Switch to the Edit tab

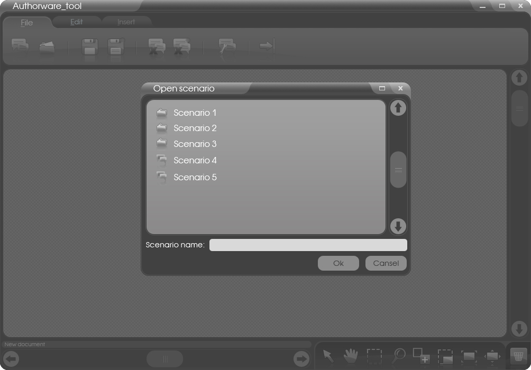pyautogui.click(x=76, y=22)
